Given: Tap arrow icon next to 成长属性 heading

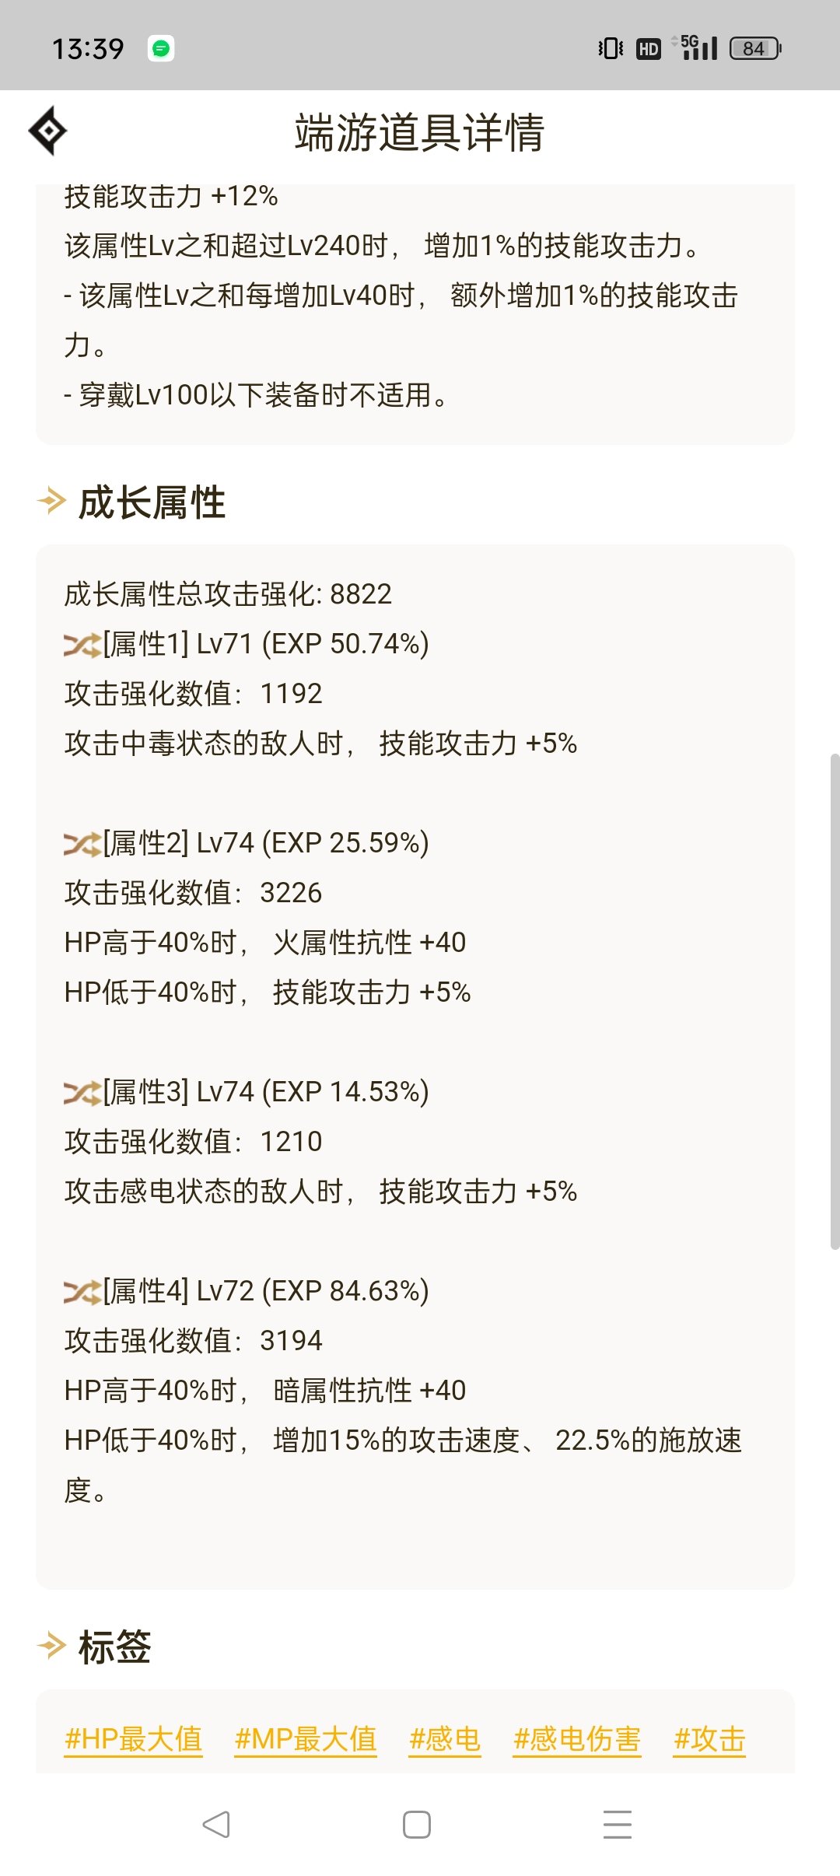Looking at the screenshot, I should click(52, 501).
